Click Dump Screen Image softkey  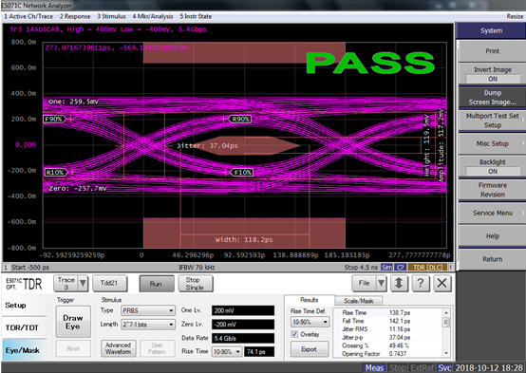[492, 97]
